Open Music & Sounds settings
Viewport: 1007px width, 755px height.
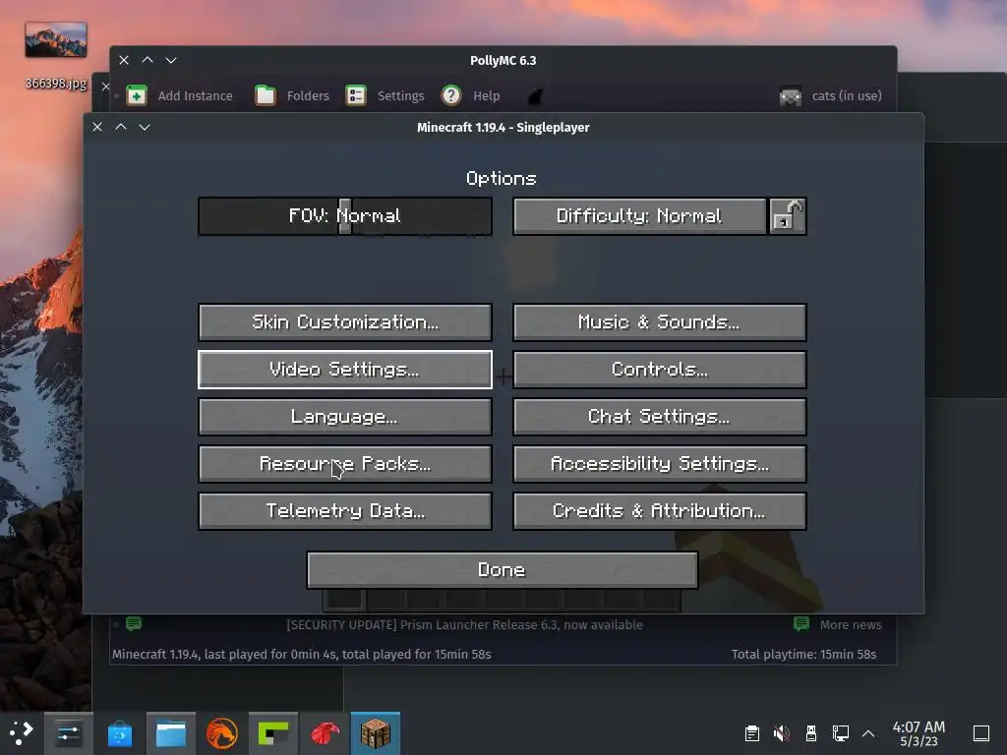point(660,321)
